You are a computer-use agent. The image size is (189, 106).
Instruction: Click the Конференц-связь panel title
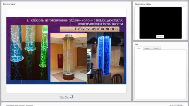pyautogui.click(x=143, y=4)
